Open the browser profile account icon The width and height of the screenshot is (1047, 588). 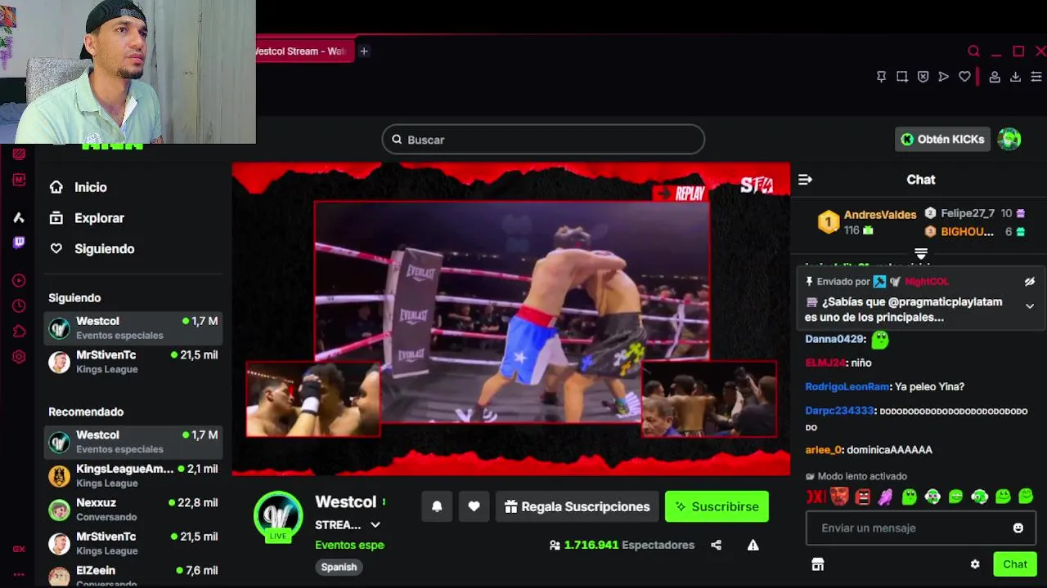point(995,77)
